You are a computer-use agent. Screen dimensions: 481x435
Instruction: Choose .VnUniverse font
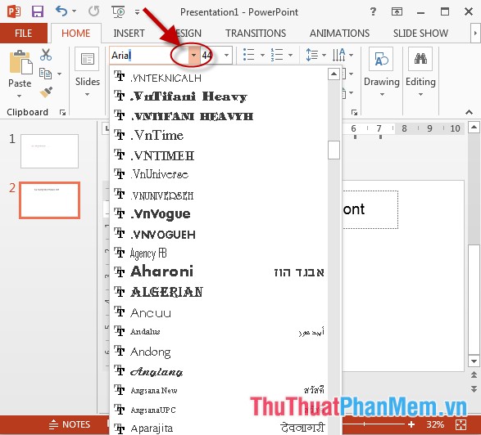point(219,174)
